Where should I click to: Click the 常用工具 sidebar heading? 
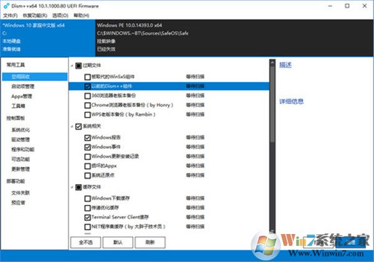point(16,65)
